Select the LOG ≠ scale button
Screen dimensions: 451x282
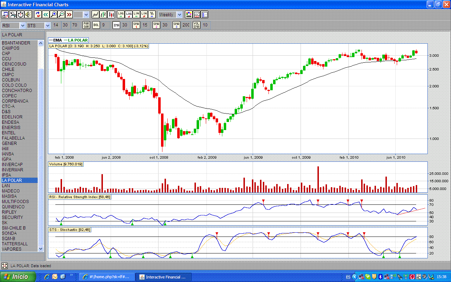click(x=129, y=14)
